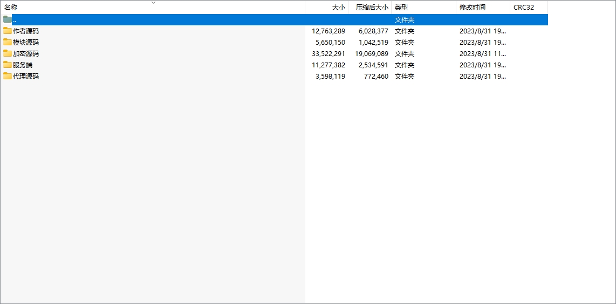Sort by the 修改时间 column header
Viewport: 616px width, 304px height.
coord(483,7)
